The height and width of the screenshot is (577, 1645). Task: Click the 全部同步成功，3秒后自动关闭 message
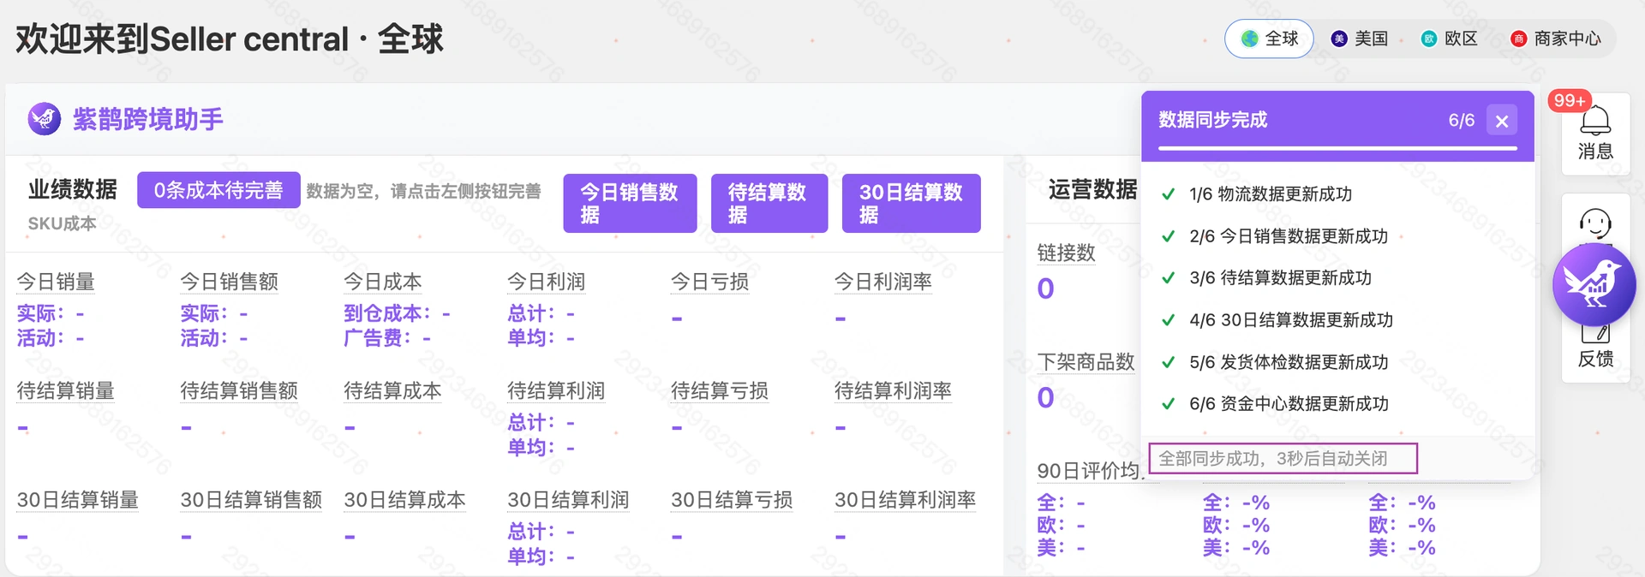1273,459
